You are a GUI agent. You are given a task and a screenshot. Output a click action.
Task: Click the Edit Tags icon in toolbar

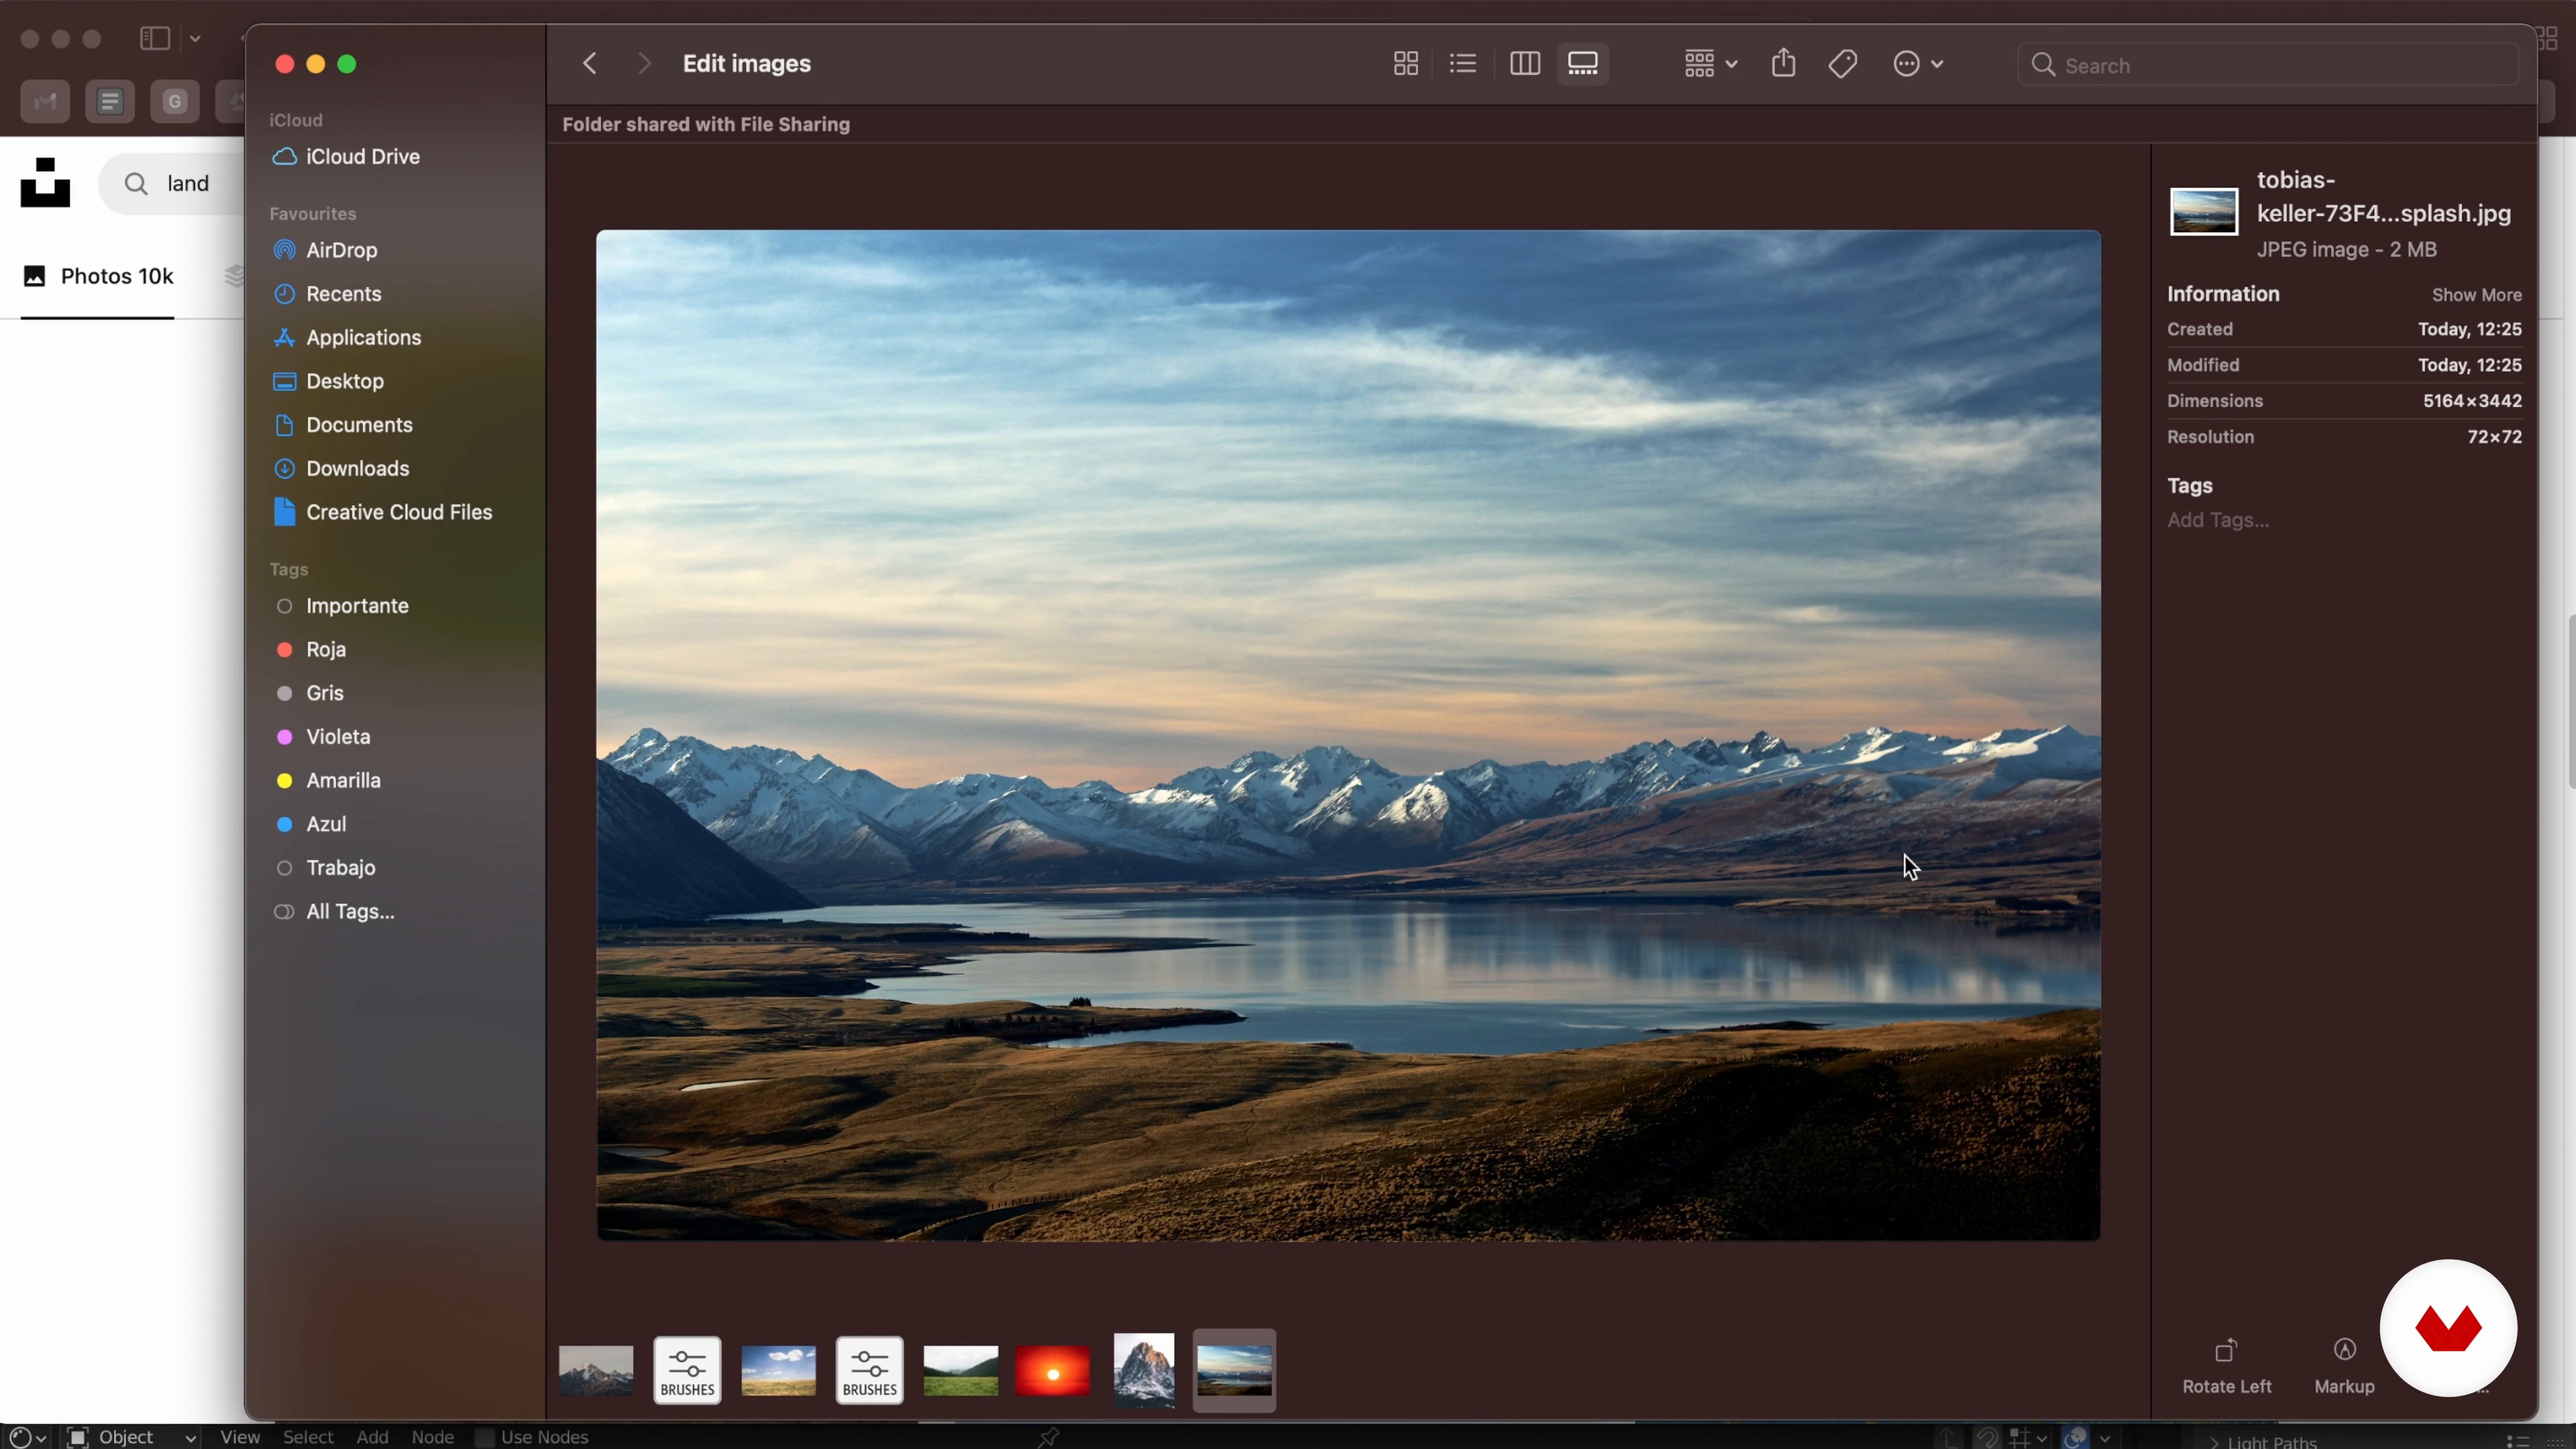(x=1843, y=64)
